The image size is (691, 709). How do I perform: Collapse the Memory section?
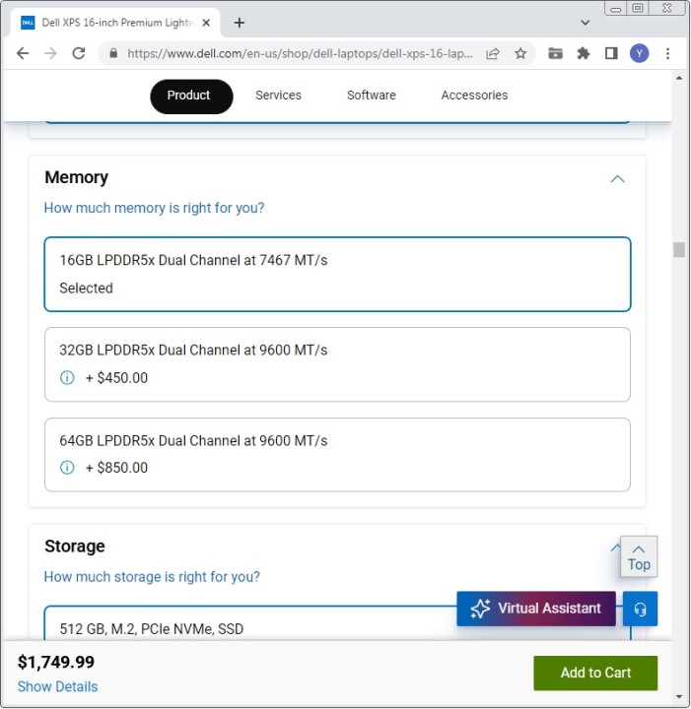coord(617,179)
